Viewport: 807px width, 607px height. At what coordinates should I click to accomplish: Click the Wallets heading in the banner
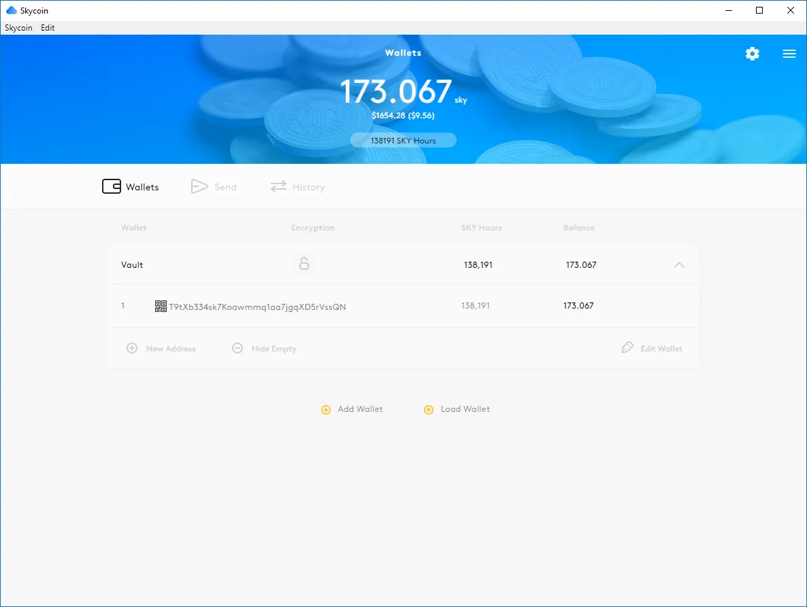point(403,52)
